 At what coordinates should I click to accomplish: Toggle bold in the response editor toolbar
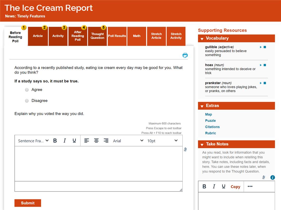pyautogui.click(x=55, y=141)
